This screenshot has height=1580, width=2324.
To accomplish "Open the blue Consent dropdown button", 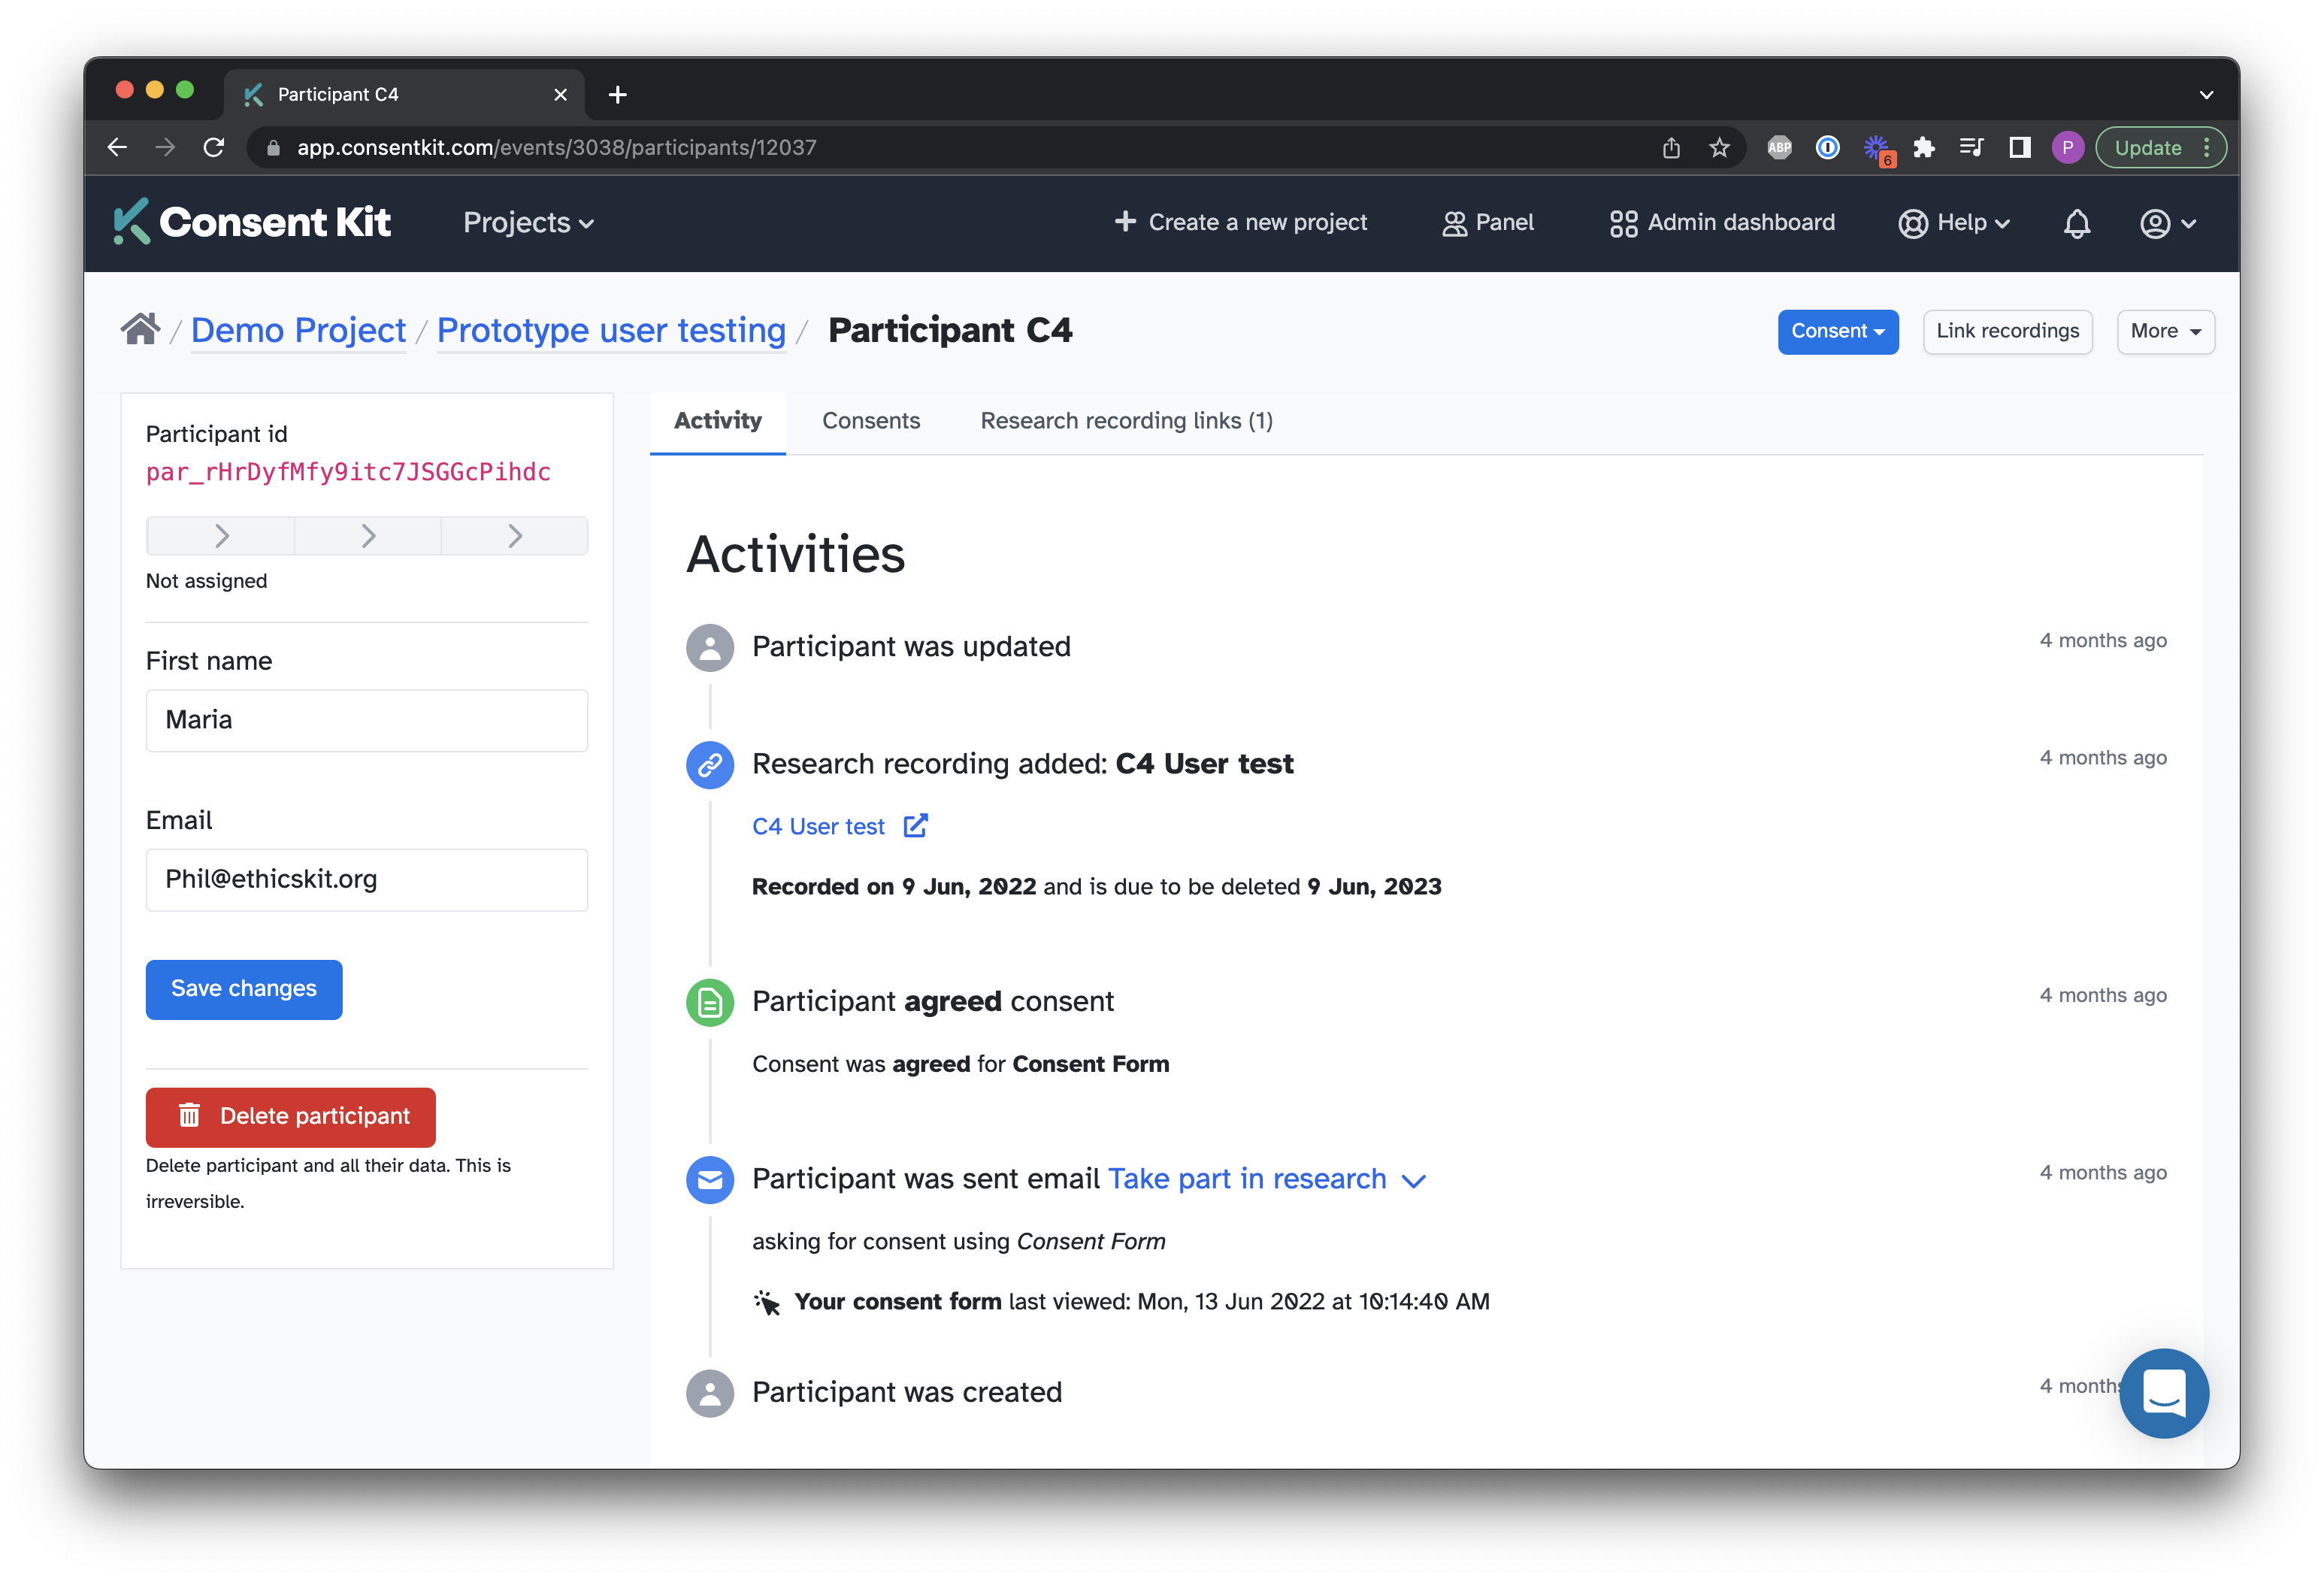I will click(x=1837, y=331).
